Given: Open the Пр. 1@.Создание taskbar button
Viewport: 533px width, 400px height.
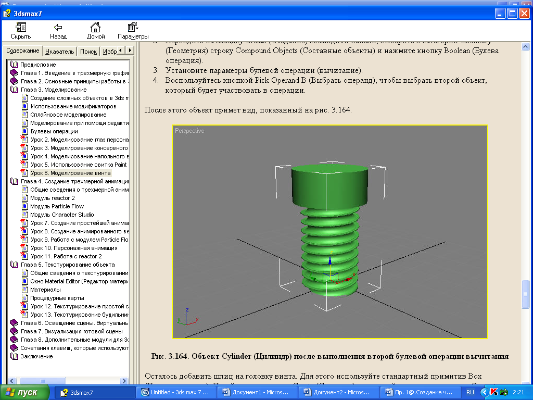Looking at the screenshot, I should (420, 392).
